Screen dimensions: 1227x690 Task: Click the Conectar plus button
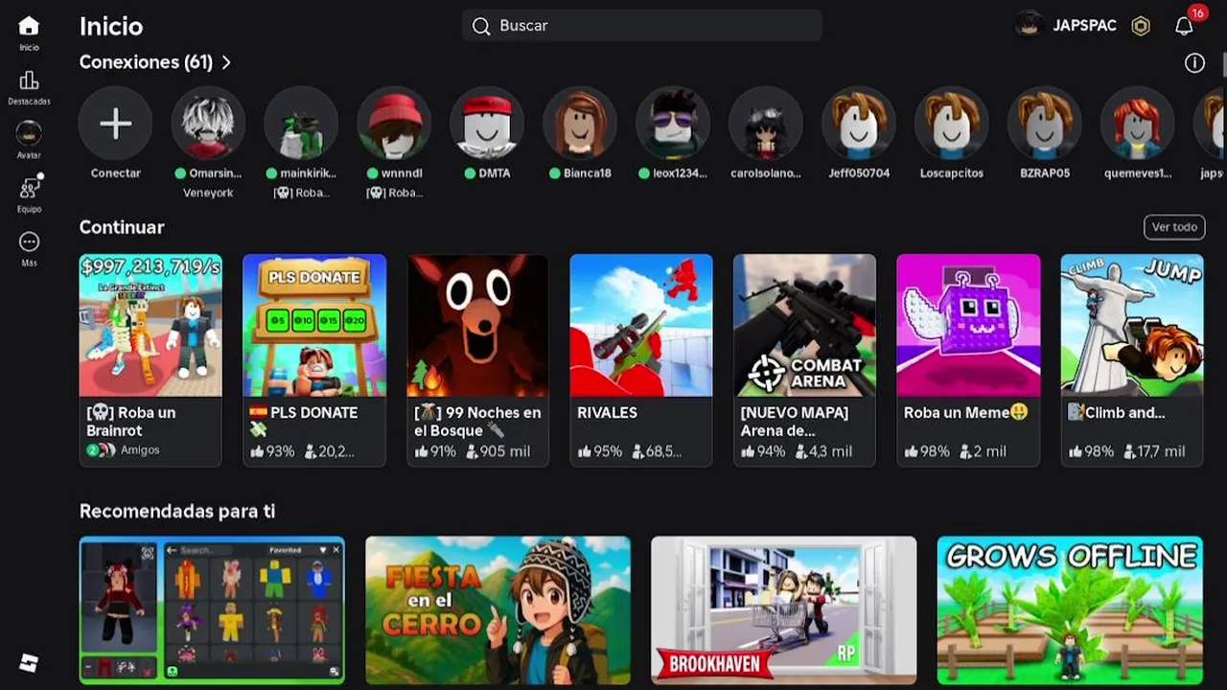[115, 124]
